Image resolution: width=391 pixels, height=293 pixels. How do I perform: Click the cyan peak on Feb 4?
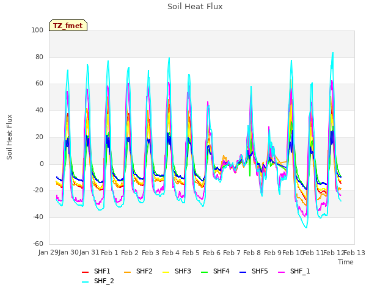point(169,58)
